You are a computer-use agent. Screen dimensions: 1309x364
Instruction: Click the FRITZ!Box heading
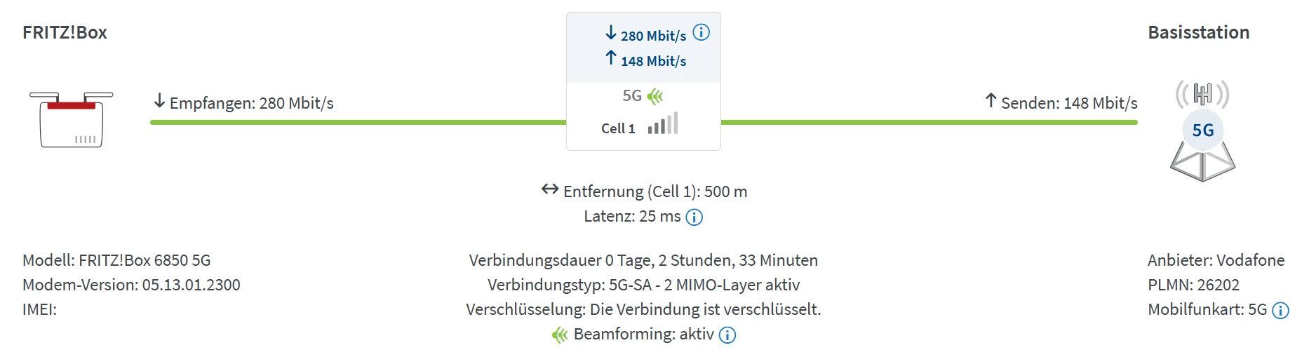[x=65, y=32]
